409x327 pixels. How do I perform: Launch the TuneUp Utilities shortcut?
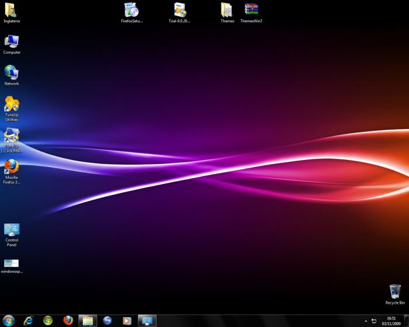(12, 105)
